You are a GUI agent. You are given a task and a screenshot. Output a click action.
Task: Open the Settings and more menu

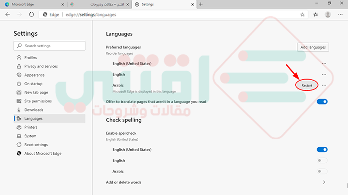pos(340,14)
